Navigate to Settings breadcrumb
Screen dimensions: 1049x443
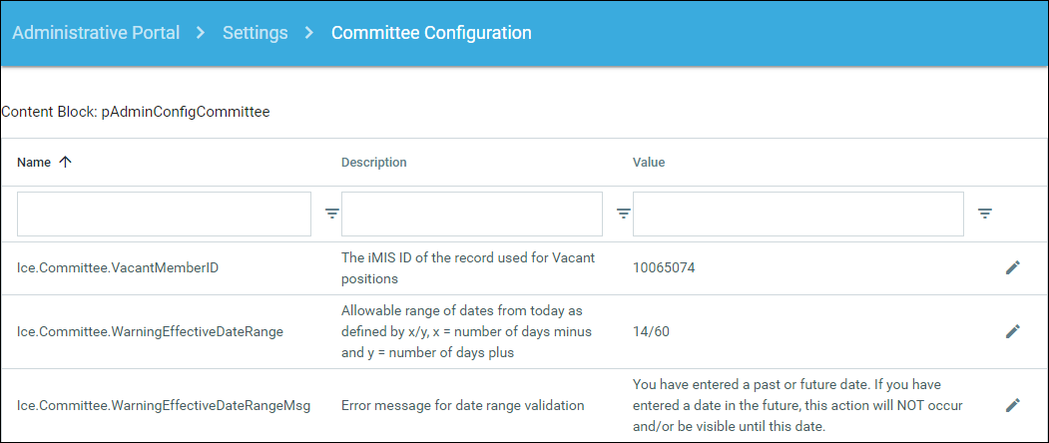click(x=255, y=33)
